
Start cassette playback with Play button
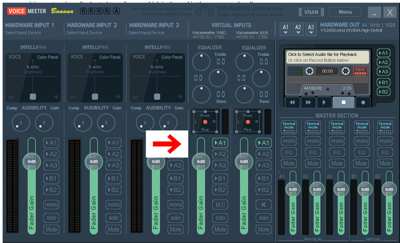(x=324, y=102)
